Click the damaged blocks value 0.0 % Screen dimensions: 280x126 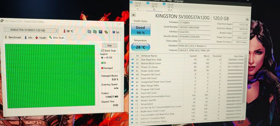[115, 79]
